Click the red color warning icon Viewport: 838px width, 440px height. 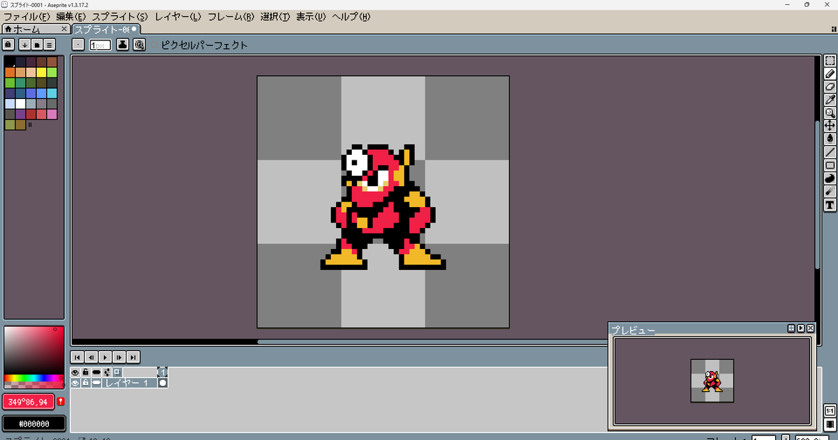click(x=61, y=402)
